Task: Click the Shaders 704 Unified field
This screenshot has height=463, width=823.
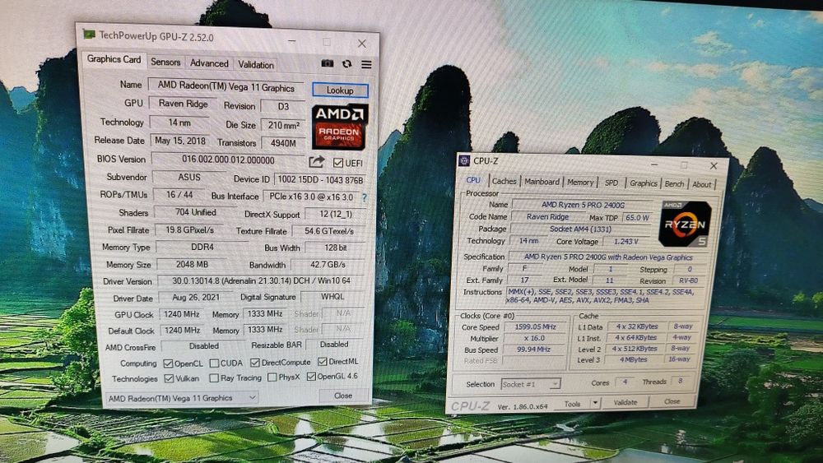Action: [196, 212]
